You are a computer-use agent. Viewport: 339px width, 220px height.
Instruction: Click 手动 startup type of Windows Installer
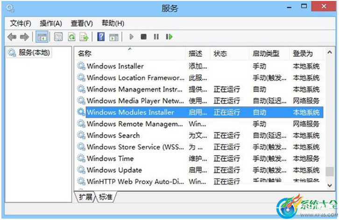pyautogui.click(x=260, y=66)
